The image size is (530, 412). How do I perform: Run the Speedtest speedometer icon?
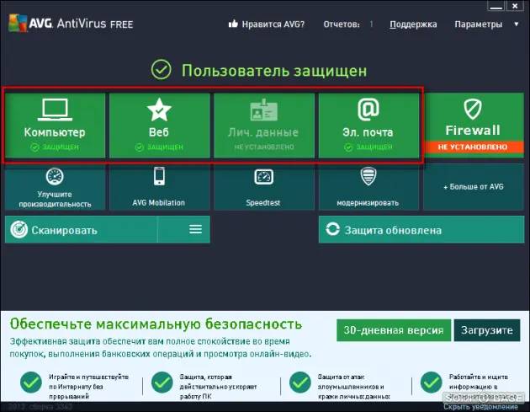point(263,177)
